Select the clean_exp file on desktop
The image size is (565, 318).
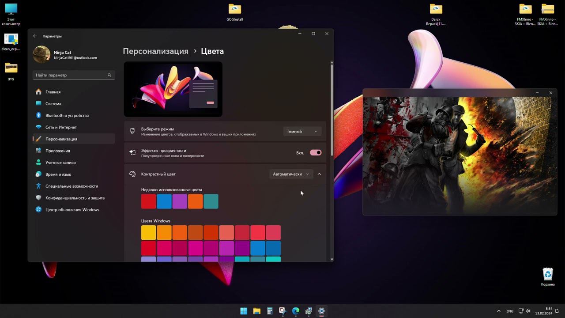(x=11, y=42)
